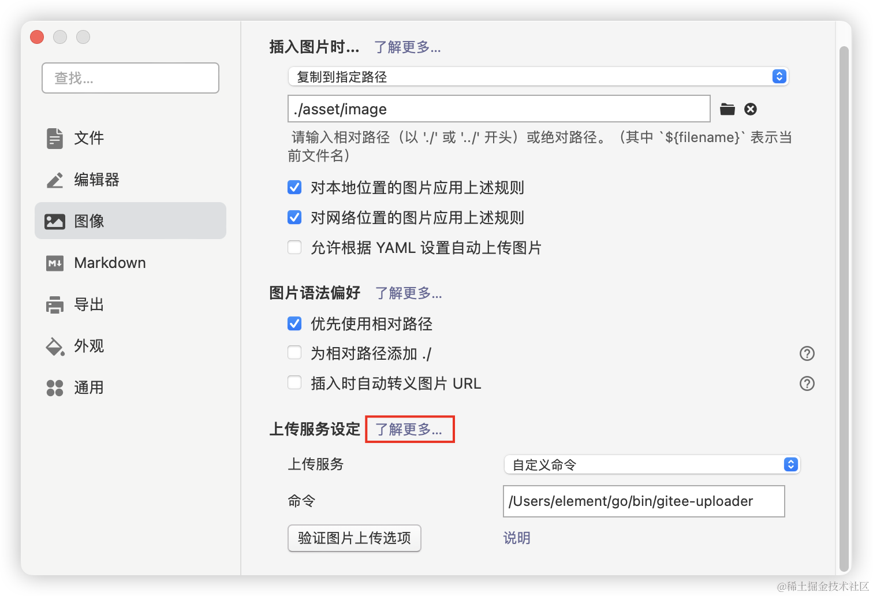Close the preferences window with red button
873x596 pixels.
[37, 37]
